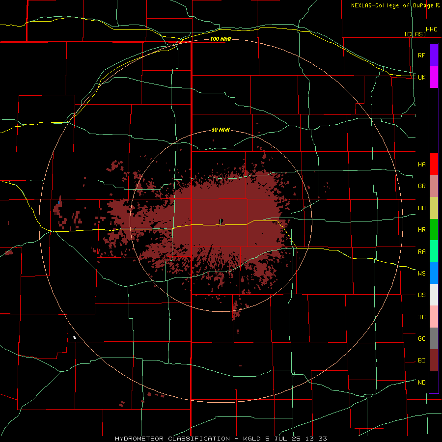Click the DS white legend swatch
442x442 pixels.
(434, 295)
